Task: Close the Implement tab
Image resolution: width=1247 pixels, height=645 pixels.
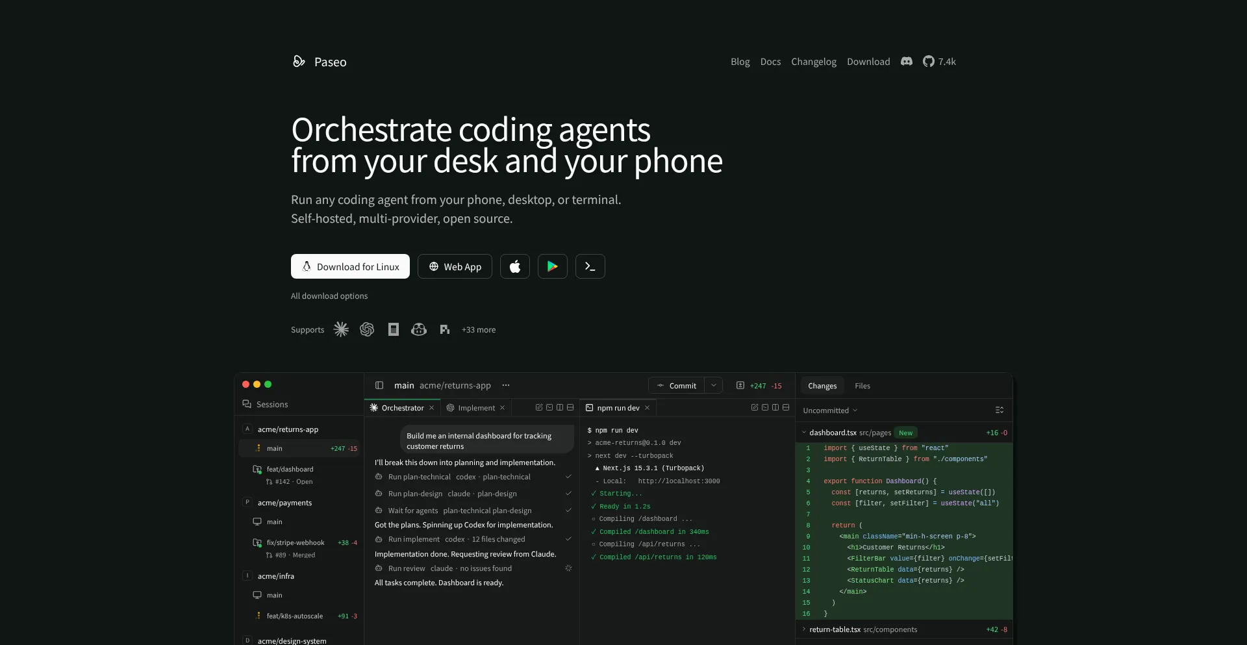Action: tap(502, 408)
